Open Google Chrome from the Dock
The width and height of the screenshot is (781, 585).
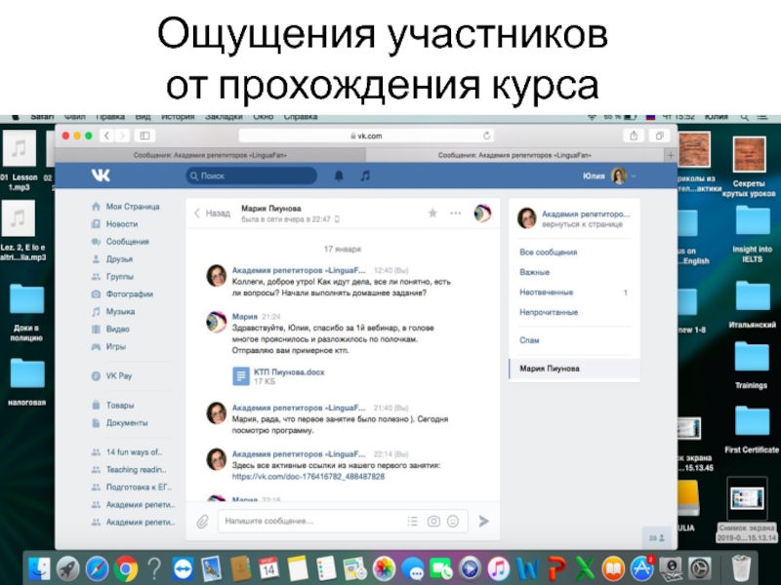coord(126,568)
